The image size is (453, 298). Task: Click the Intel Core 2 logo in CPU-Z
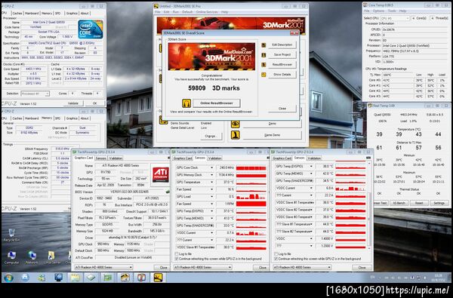[x=91, y=29]
